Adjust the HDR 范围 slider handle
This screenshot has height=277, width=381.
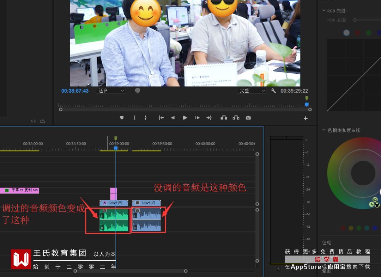(x=355, y=20)
